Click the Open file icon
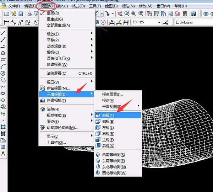The image size is (213, 192). tap(14, 14)
